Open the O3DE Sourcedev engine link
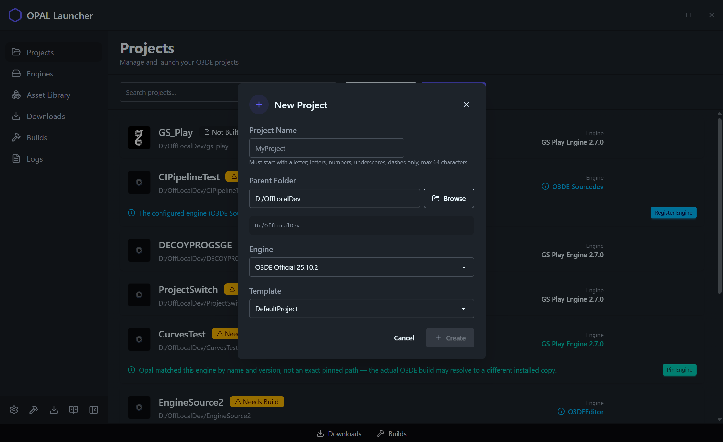 pyautogui.click(x=578, y=186)
